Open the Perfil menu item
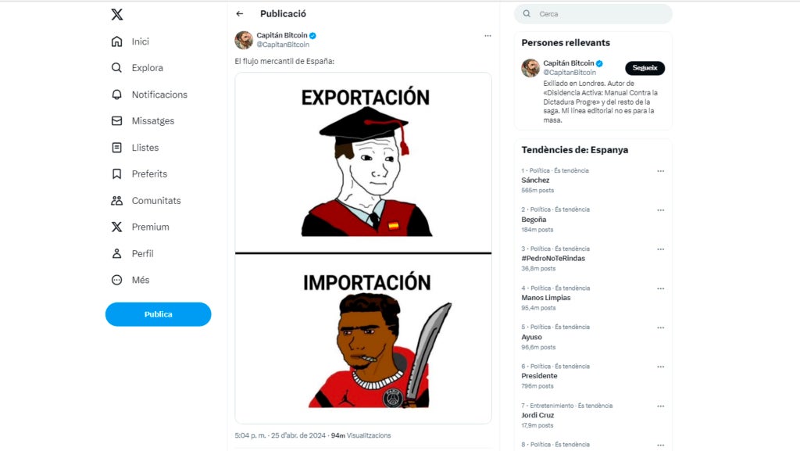Screen dimensions: 800x451 coord(132,253)
